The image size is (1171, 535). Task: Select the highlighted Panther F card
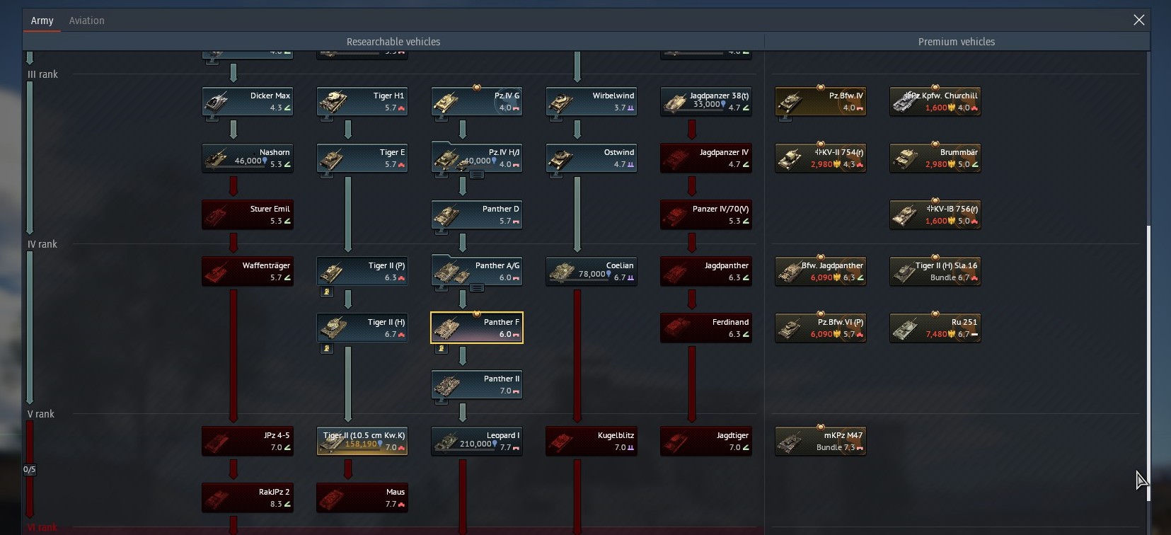coord(477,328)
